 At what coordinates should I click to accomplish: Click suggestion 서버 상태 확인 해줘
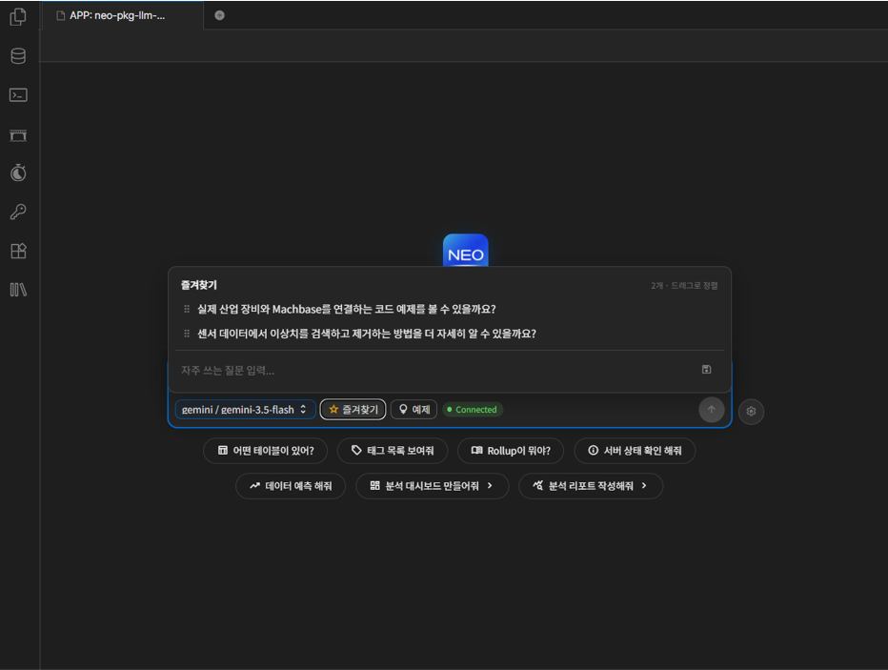[635, 451]
